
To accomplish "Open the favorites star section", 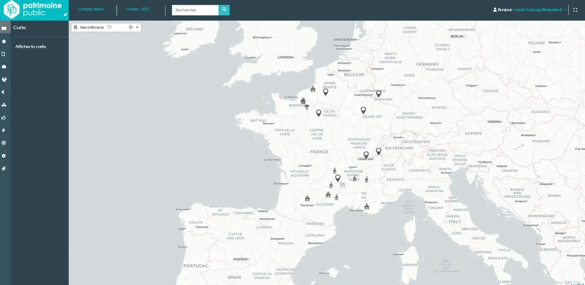I will (4, 41).
